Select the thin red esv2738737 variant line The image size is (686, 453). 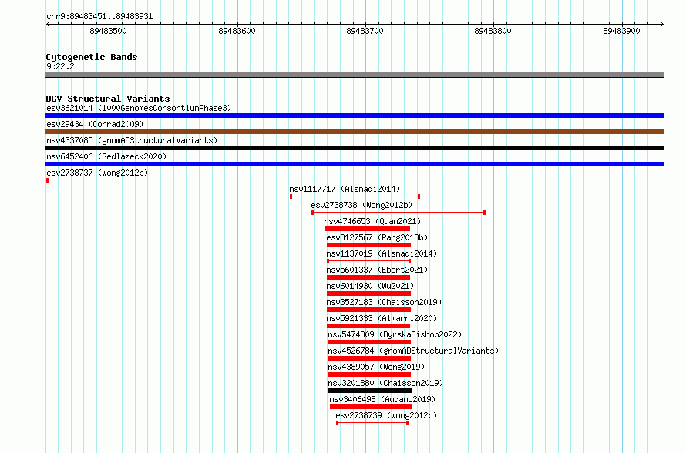click(x=355, y=180)
